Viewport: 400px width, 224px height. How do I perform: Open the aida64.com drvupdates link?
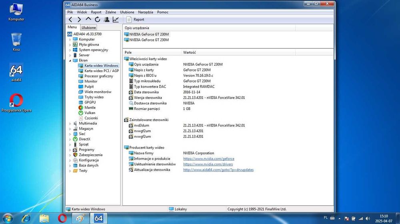(x=218, y=170)
